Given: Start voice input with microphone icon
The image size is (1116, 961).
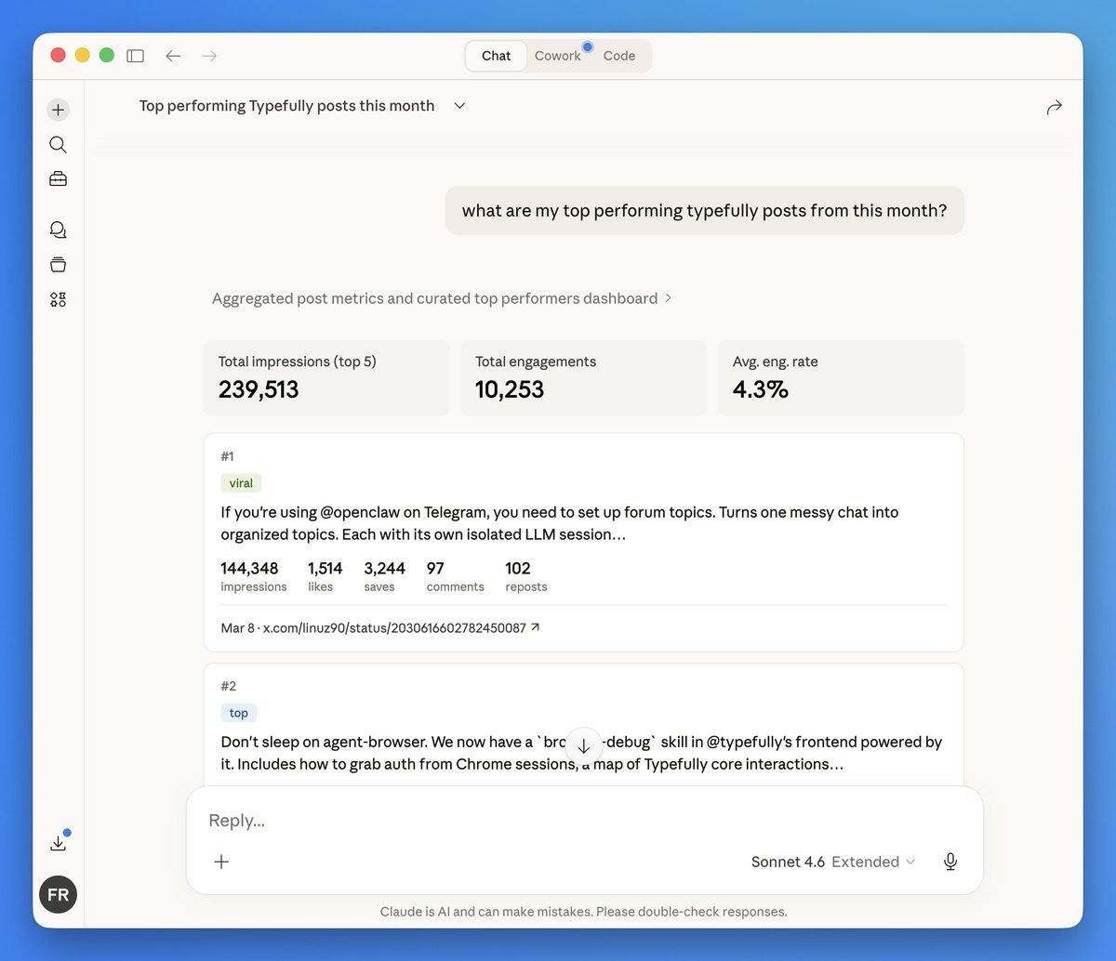Looking at the screenshot, I should point(950,862).
